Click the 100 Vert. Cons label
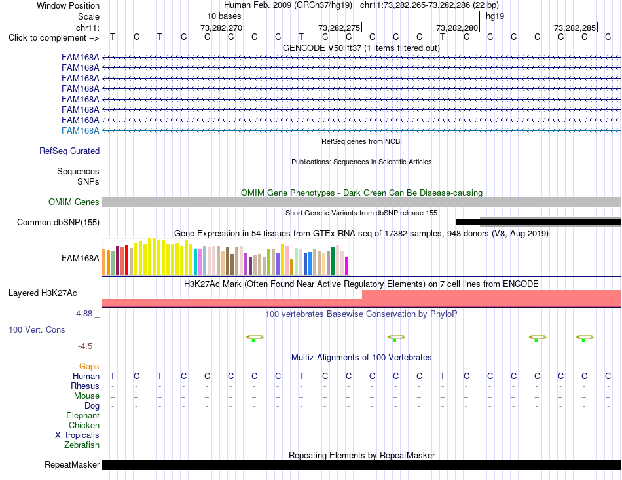Image resolution: width=622 pixels, height=480 pixels. click(37, 329)
